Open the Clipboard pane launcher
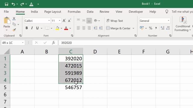The height and width of the screenshot is (108, 193). [x=21, y=36]
